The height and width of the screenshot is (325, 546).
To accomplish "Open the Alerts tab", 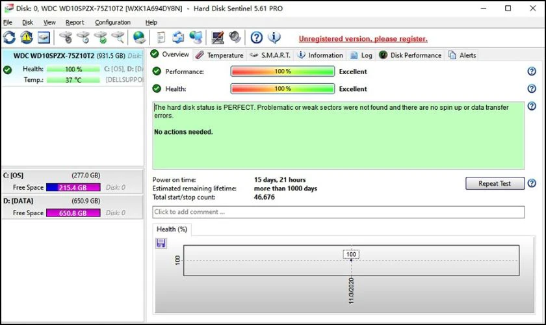I will tap(462, 55).
